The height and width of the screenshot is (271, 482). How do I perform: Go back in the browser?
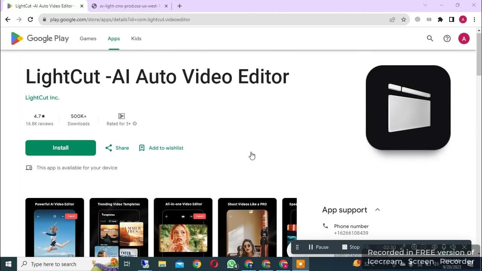tap(8, 20)
